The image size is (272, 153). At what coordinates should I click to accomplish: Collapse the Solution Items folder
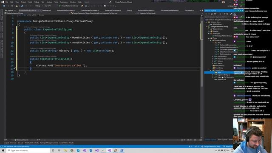(x=207, y=22)
